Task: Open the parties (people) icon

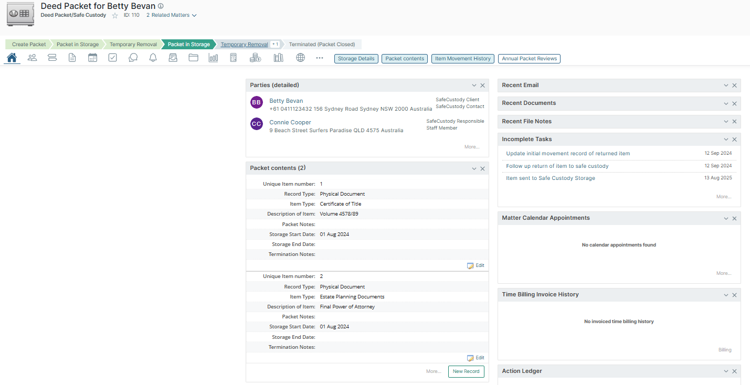Action: (x=32, y=58)
